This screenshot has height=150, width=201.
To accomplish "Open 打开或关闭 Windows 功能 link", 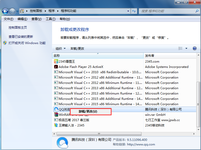I will (27, 43).
